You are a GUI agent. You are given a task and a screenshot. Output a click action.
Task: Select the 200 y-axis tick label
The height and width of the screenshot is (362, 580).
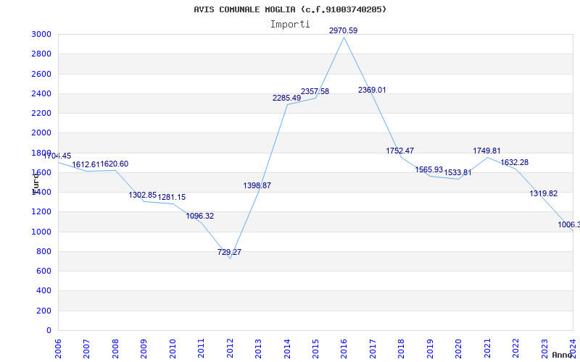[43, 311]
